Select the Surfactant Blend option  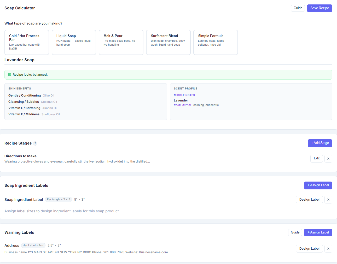[x=168, y=42]
